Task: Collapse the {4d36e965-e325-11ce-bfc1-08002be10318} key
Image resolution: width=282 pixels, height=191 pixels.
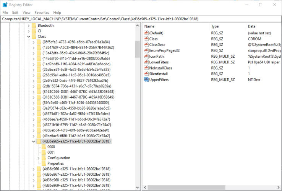Action: click(x=33, y=141)
